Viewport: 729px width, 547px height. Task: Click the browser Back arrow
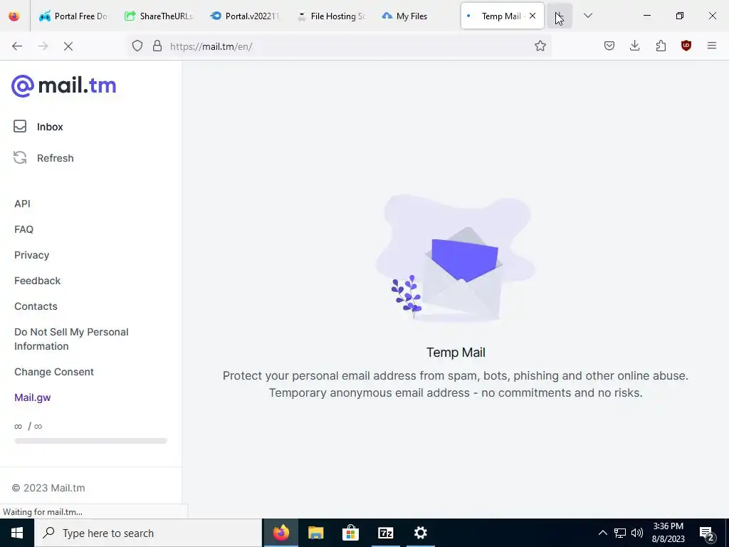[17, 46]
